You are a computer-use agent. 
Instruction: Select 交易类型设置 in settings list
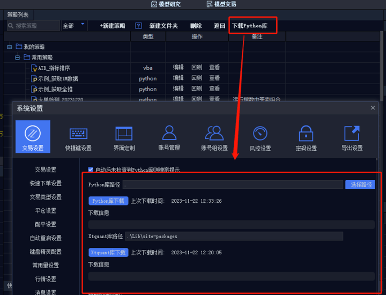(46, 197)
